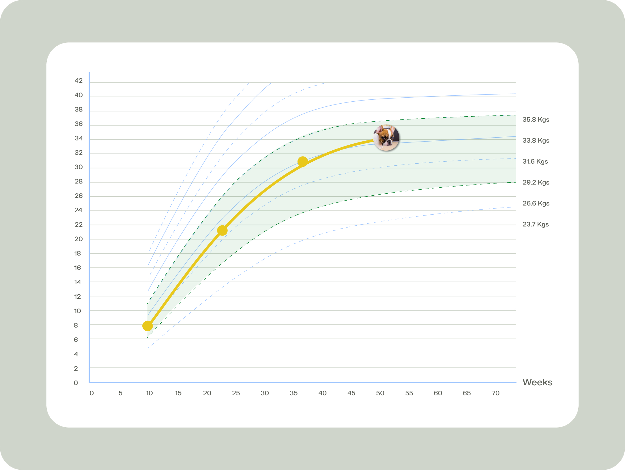Click the 26.6 Kgs label

(536, 203)
